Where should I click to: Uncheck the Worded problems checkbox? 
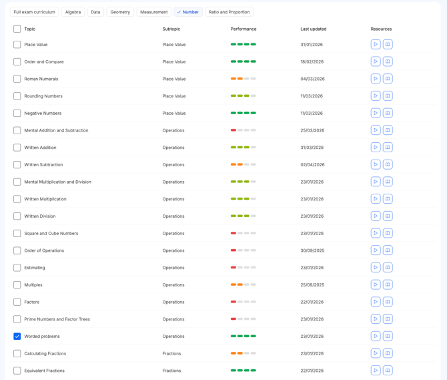point(17,337)
